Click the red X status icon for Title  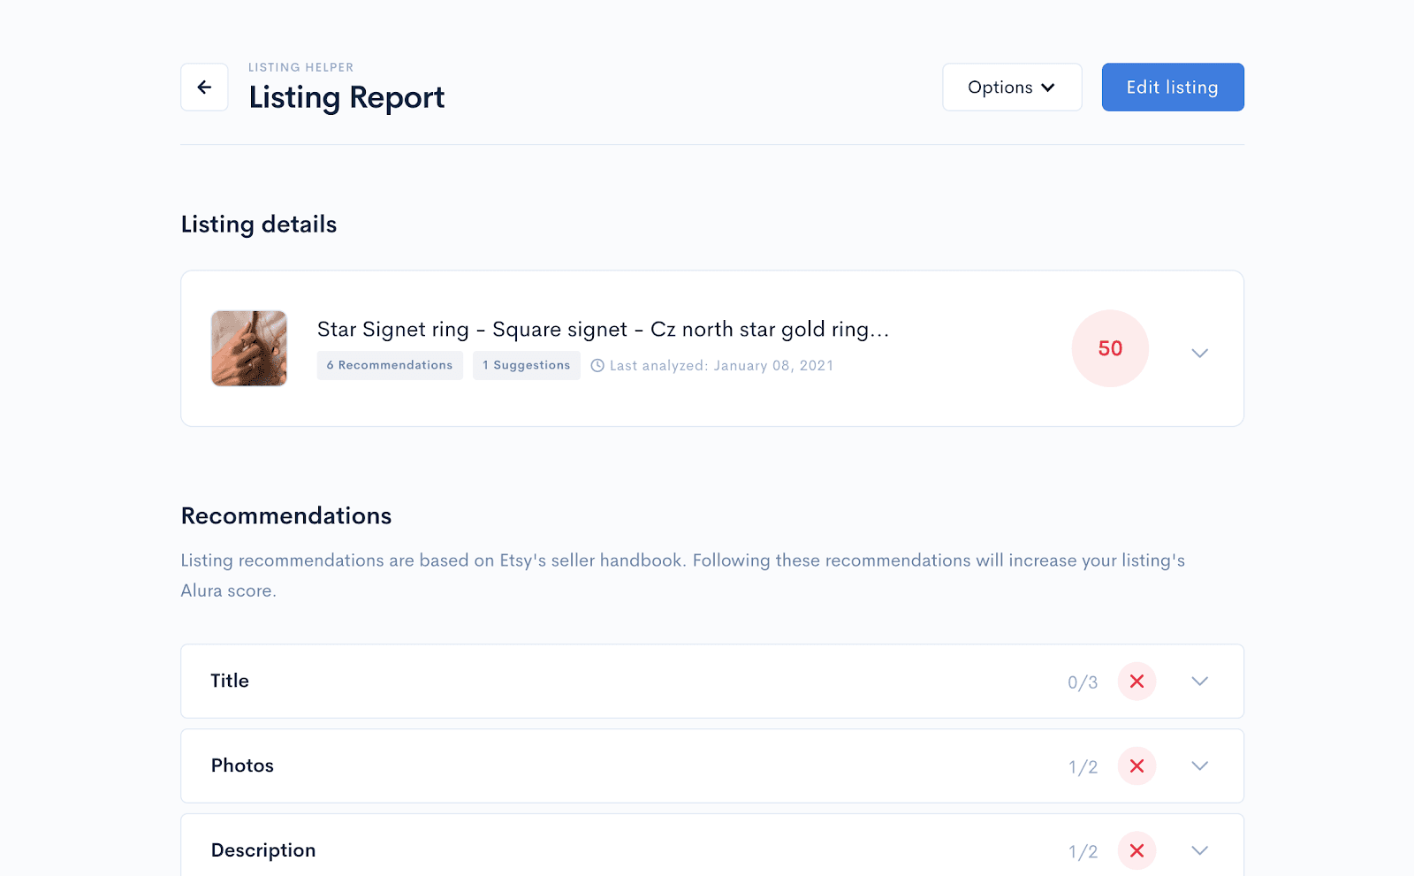point(1137,682)
